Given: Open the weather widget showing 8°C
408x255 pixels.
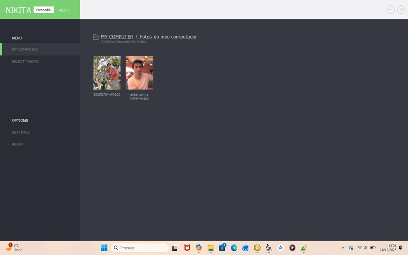Looking at the screenshot, I should (14, 248).
